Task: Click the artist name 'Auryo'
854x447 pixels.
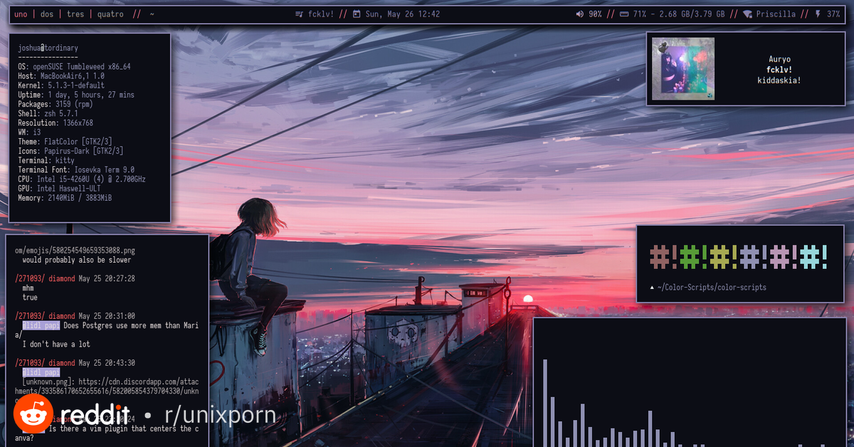Action: point(779,60)
